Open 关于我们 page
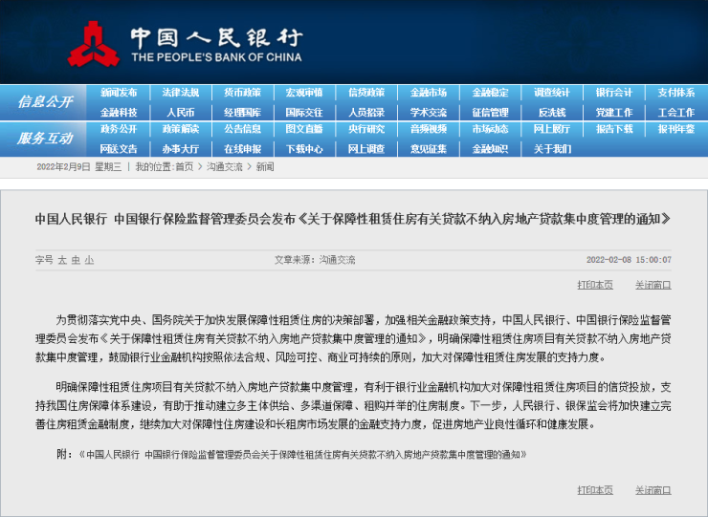Image resolution: width=708 pixels, height=517 pixels. [552, 148]
